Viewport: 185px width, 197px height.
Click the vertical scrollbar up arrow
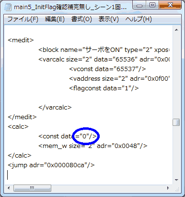tap(176, 30)
